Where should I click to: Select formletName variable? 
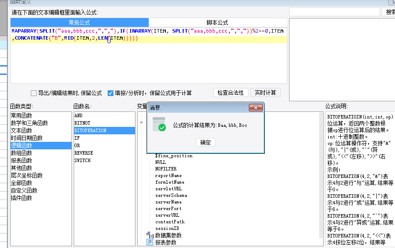pyautogui.click(x=170, y=182)
